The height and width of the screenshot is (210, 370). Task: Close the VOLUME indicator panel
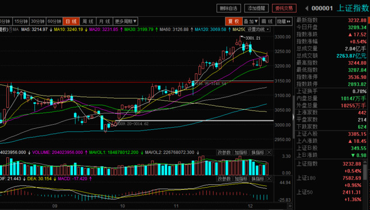[x=269, y=152]
